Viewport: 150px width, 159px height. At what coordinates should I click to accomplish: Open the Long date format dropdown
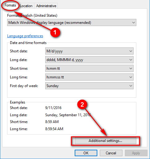[89, 60]
